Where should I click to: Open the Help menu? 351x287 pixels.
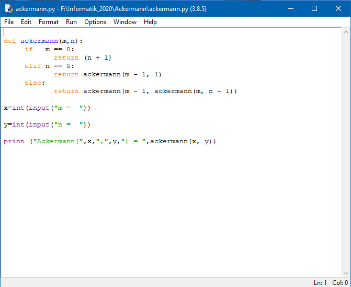click(x=150, y=22)
